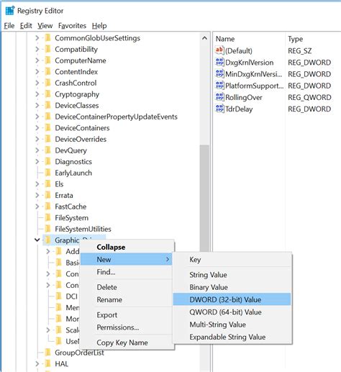Click the tree pane scroll up arrow
The height and width of the screenshot is (372, 341).
click(x=204, y=38)
